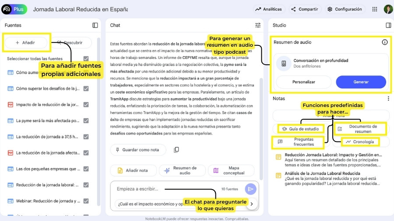The width and height of the screenshot is (394, 221).
Task: Create a Guía de estudio
Action: [301, 129]
